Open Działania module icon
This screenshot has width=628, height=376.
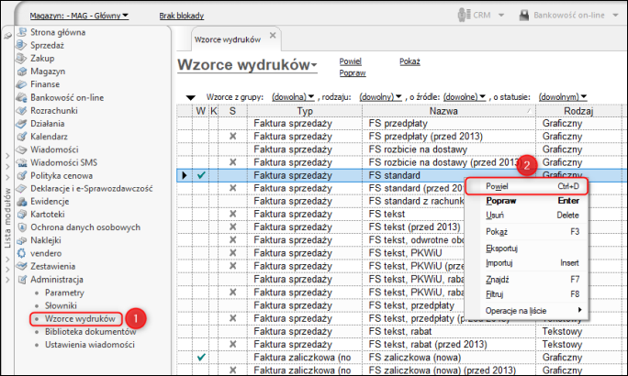click(22, 124)
